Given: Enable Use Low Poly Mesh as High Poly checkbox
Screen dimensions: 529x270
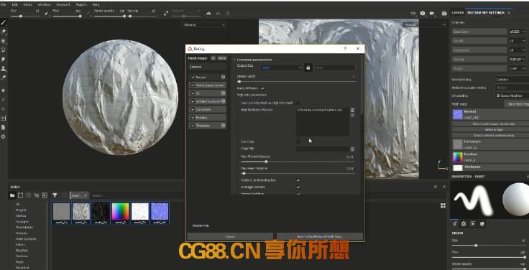Looking at the screenshot, I should point(298,103).
